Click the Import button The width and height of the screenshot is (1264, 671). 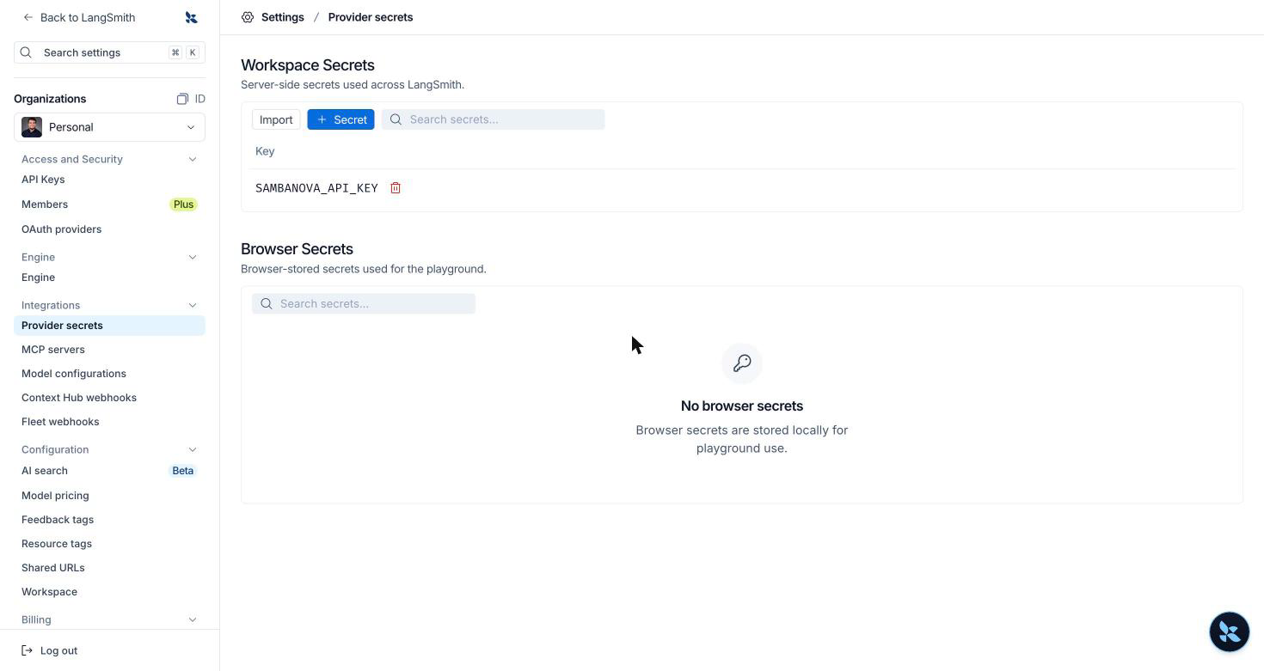pyautogui.click(x=276, y=119)
